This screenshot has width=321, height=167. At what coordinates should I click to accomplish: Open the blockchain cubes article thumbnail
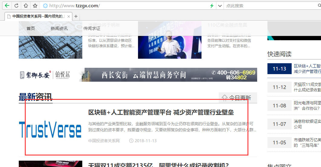point(50,40)
